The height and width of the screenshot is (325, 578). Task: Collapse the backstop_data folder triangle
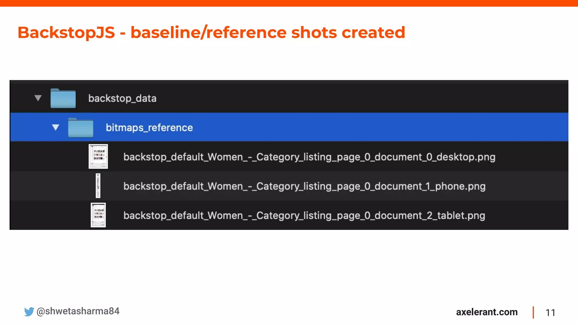(38, 98)
